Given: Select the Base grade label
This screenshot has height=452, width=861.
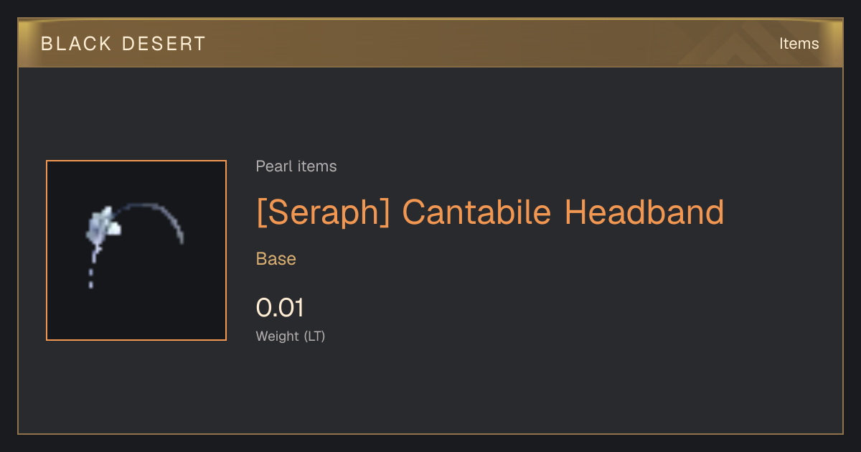Looking at the screenshot, I should coord(276,259).
